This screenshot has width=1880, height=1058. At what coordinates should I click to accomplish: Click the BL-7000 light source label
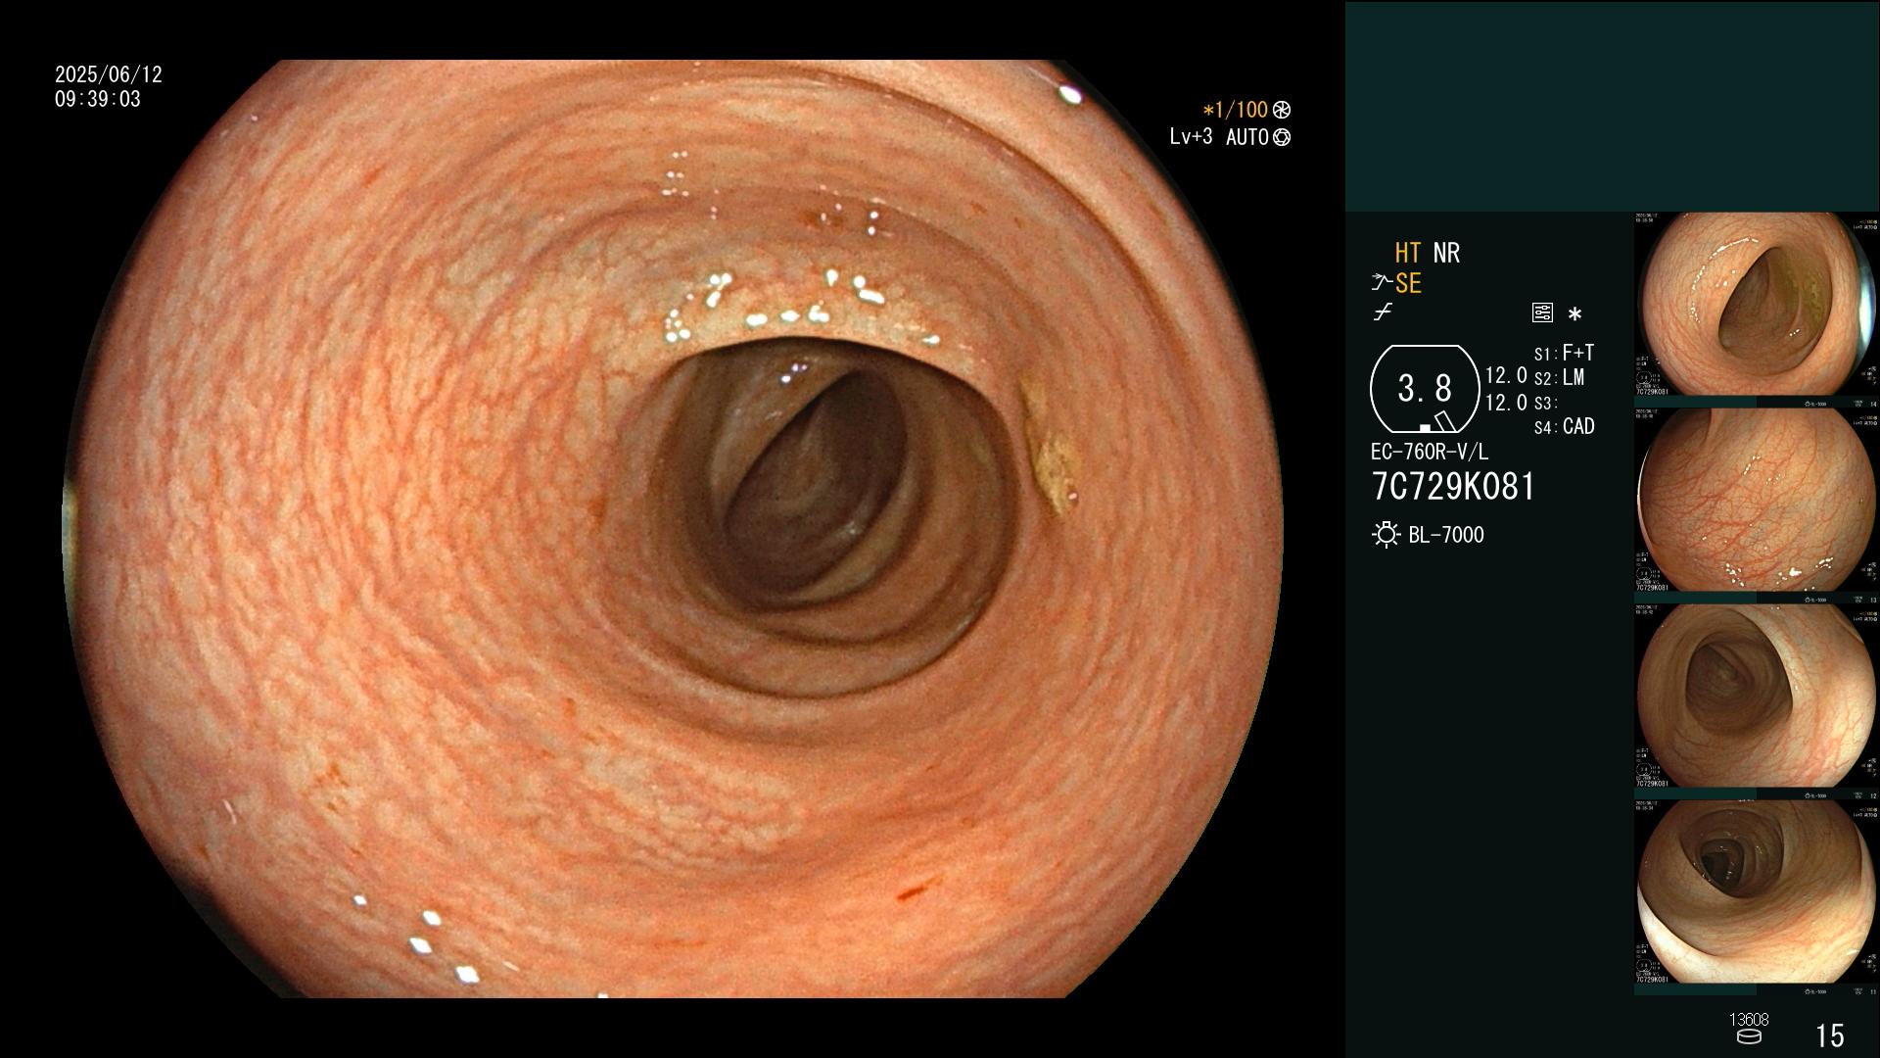pos(1446,535)
